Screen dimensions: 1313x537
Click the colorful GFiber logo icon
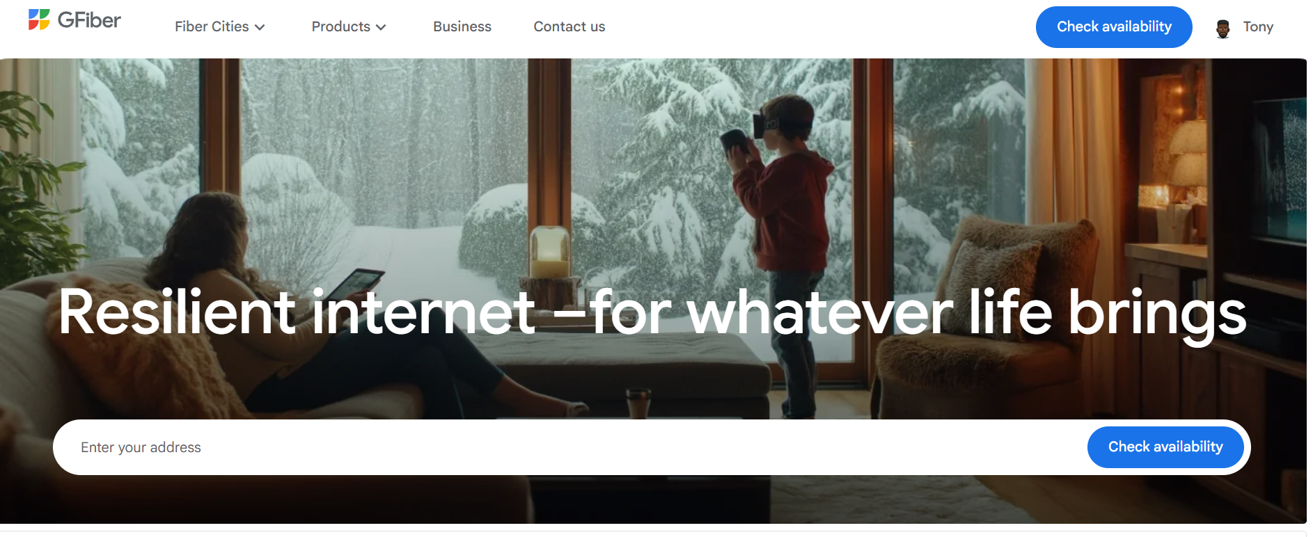(39, 19)
